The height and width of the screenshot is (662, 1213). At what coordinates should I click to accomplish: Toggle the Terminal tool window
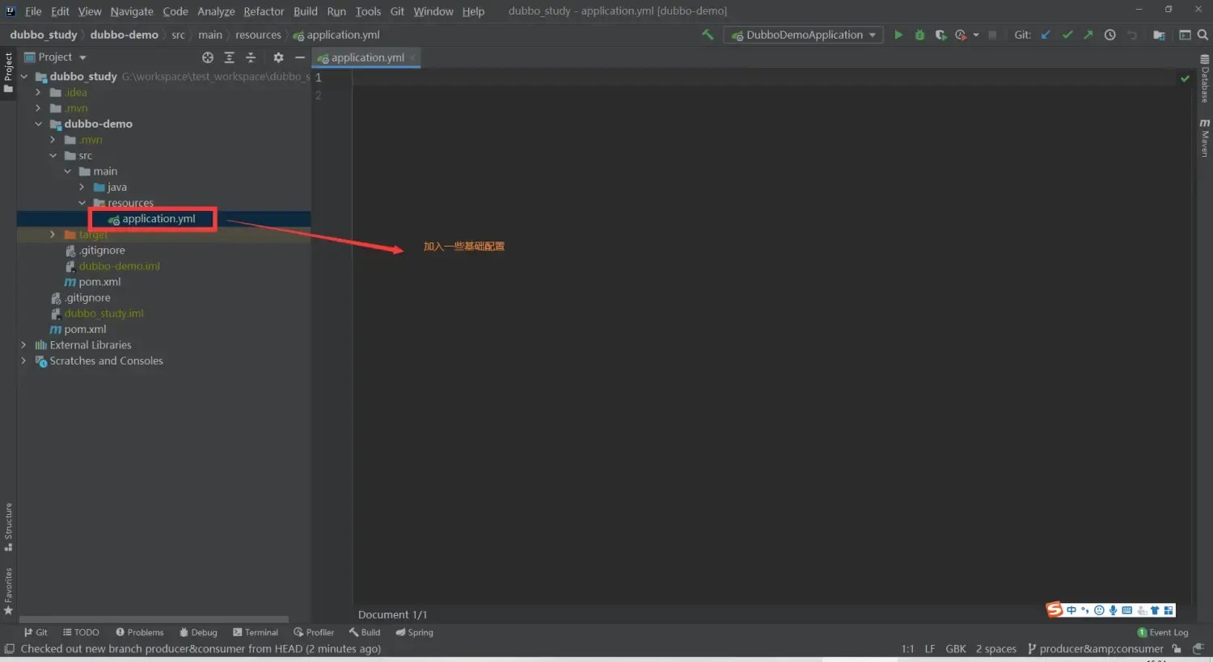coord(256,632)
